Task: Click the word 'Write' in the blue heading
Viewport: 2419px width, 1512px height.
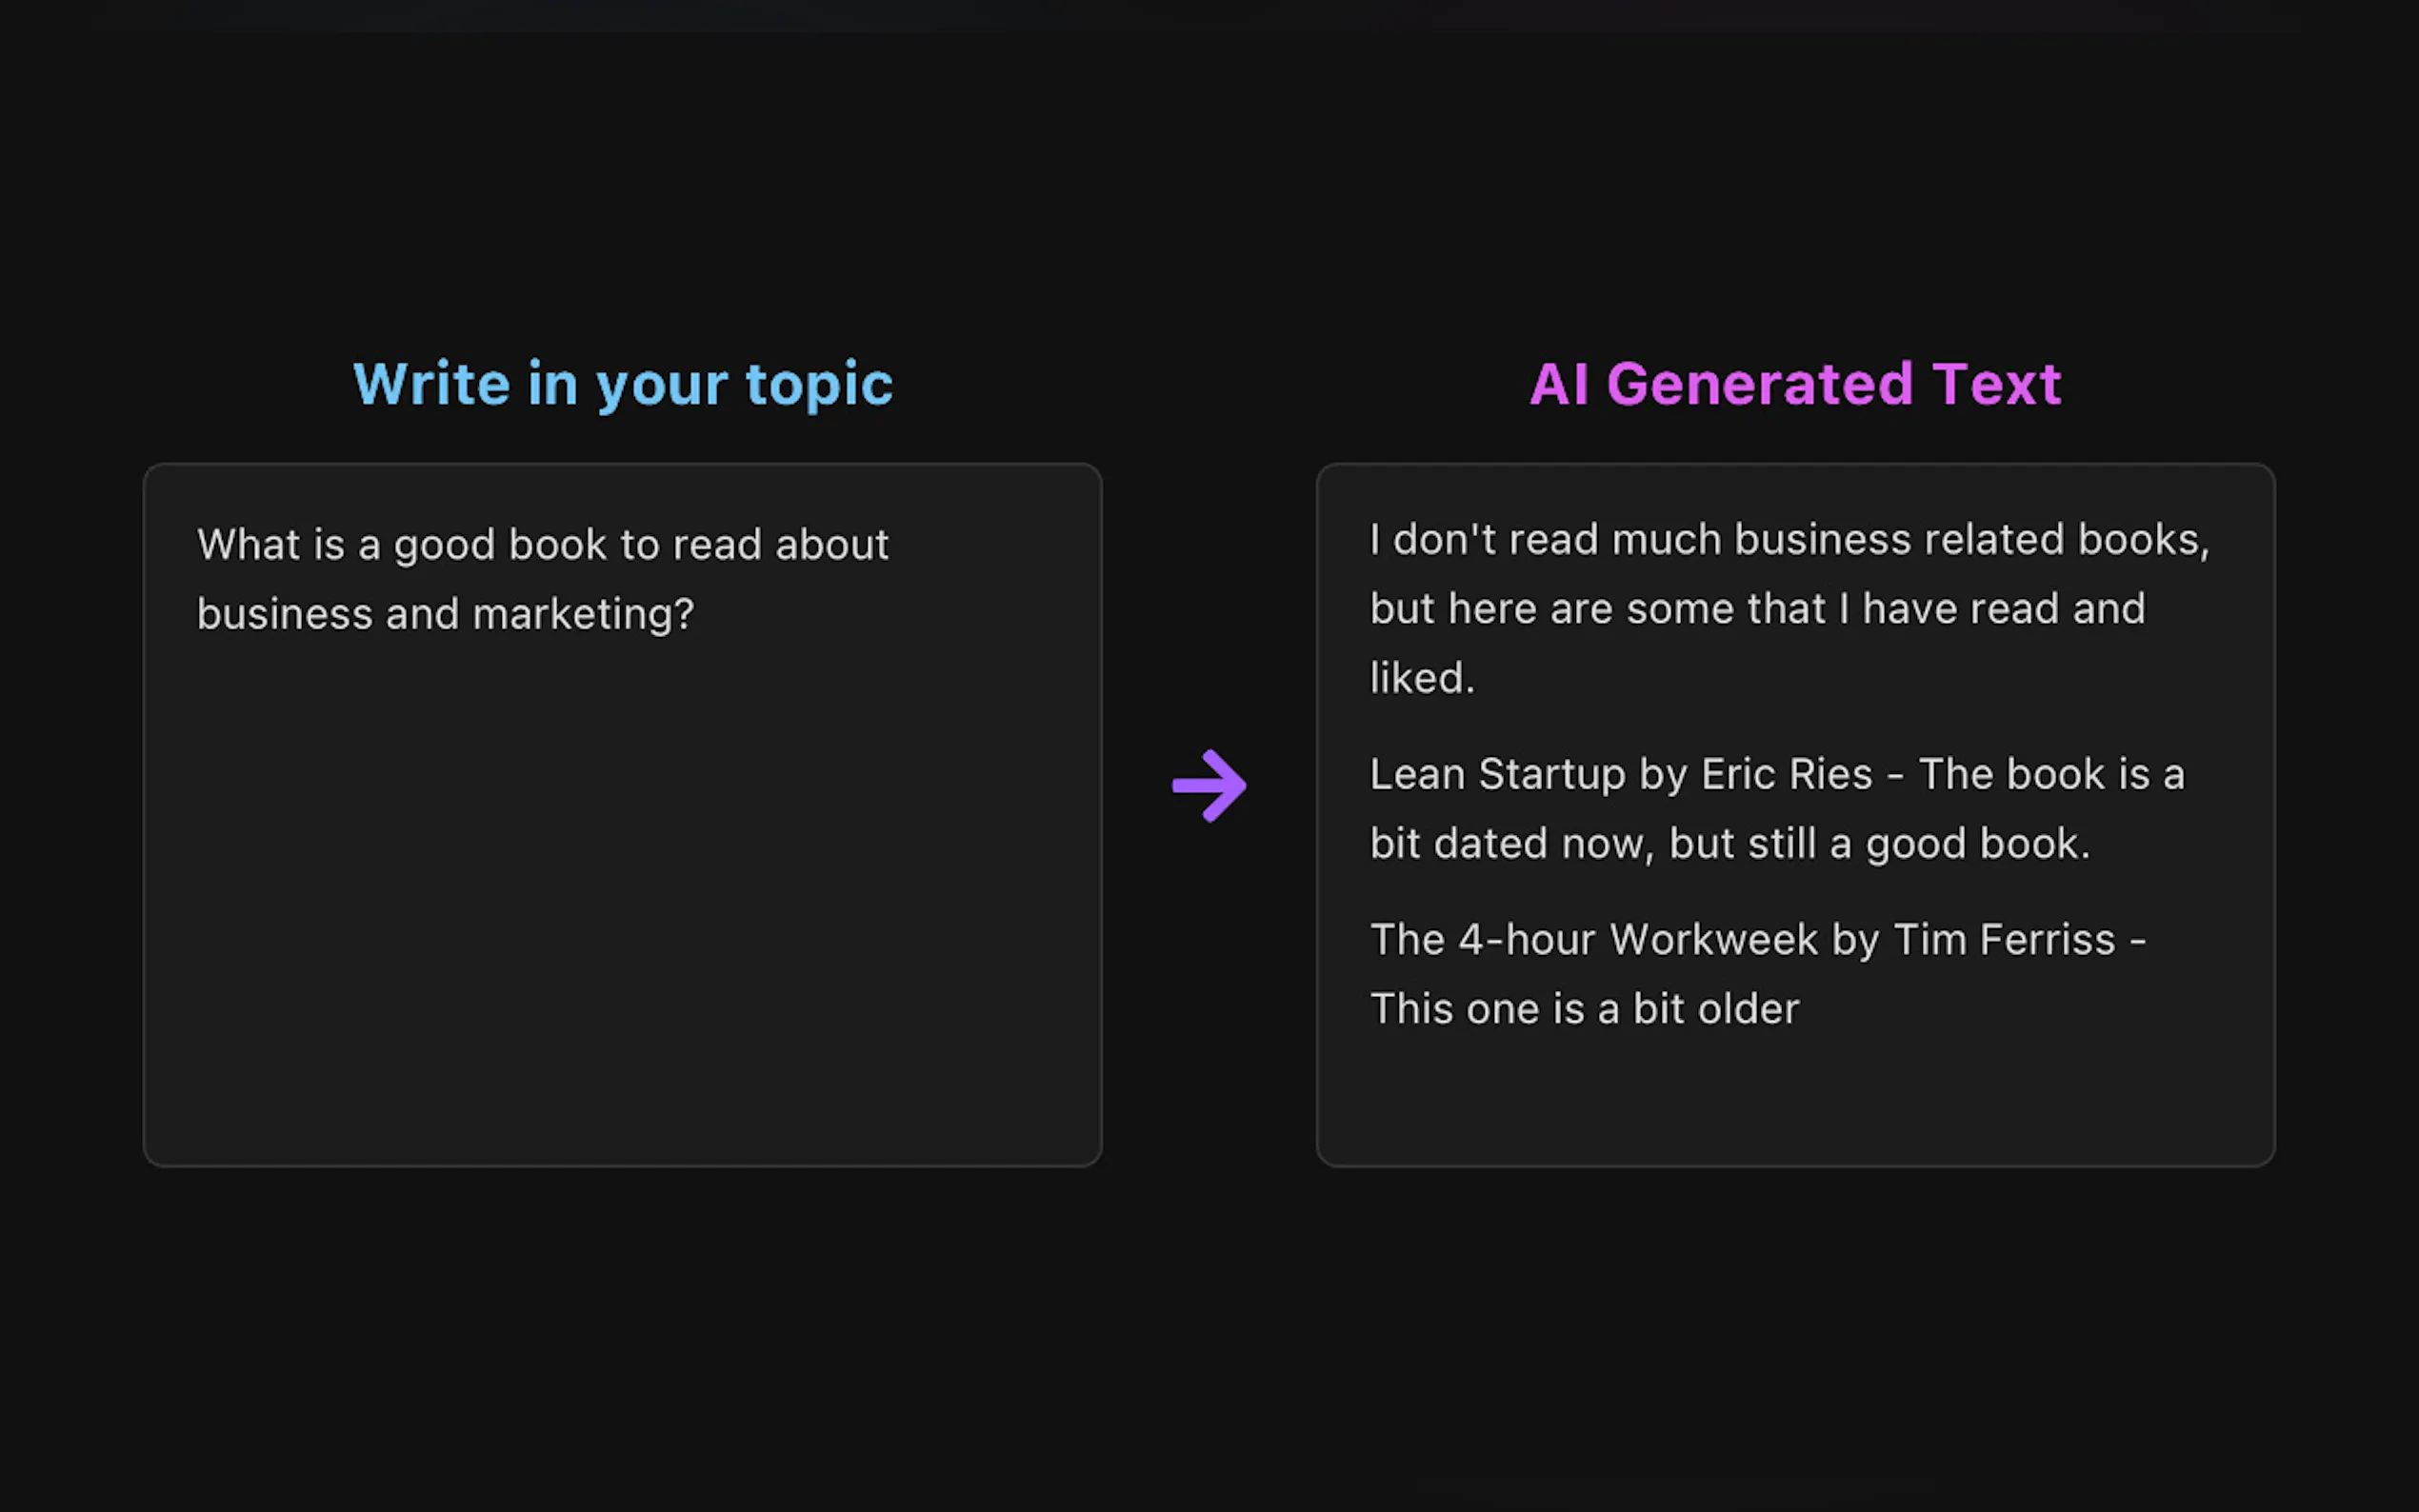Action: click(431, 384)
